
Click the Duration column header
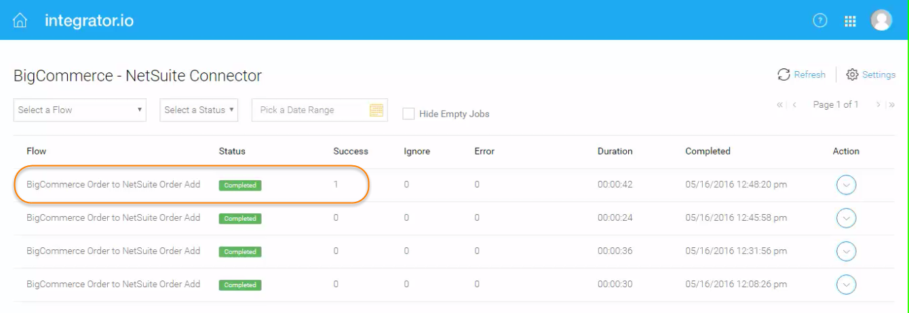(615, 151)
